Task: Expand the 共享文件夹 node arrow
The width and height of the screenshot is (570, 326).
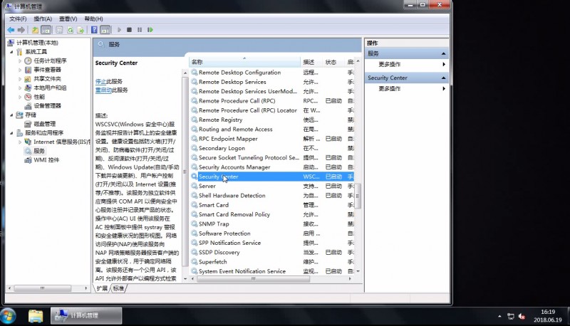Action: tap(20, 79)
